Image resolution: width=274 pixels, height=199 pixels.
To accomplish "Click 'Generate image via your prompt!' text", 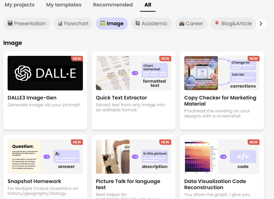I will coord(44,105).
